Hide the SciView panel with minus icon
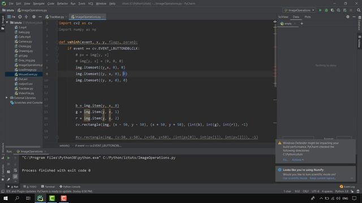362x203 pixels. point(354,16)
